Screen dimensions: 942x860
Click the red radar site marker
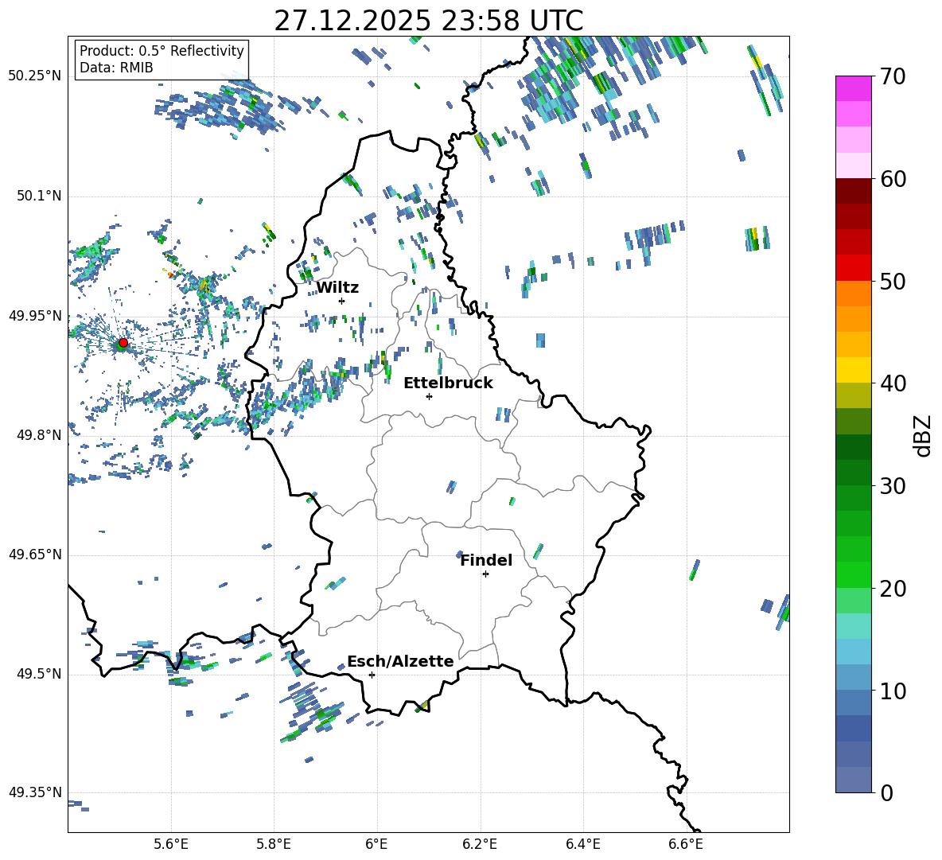123,343
